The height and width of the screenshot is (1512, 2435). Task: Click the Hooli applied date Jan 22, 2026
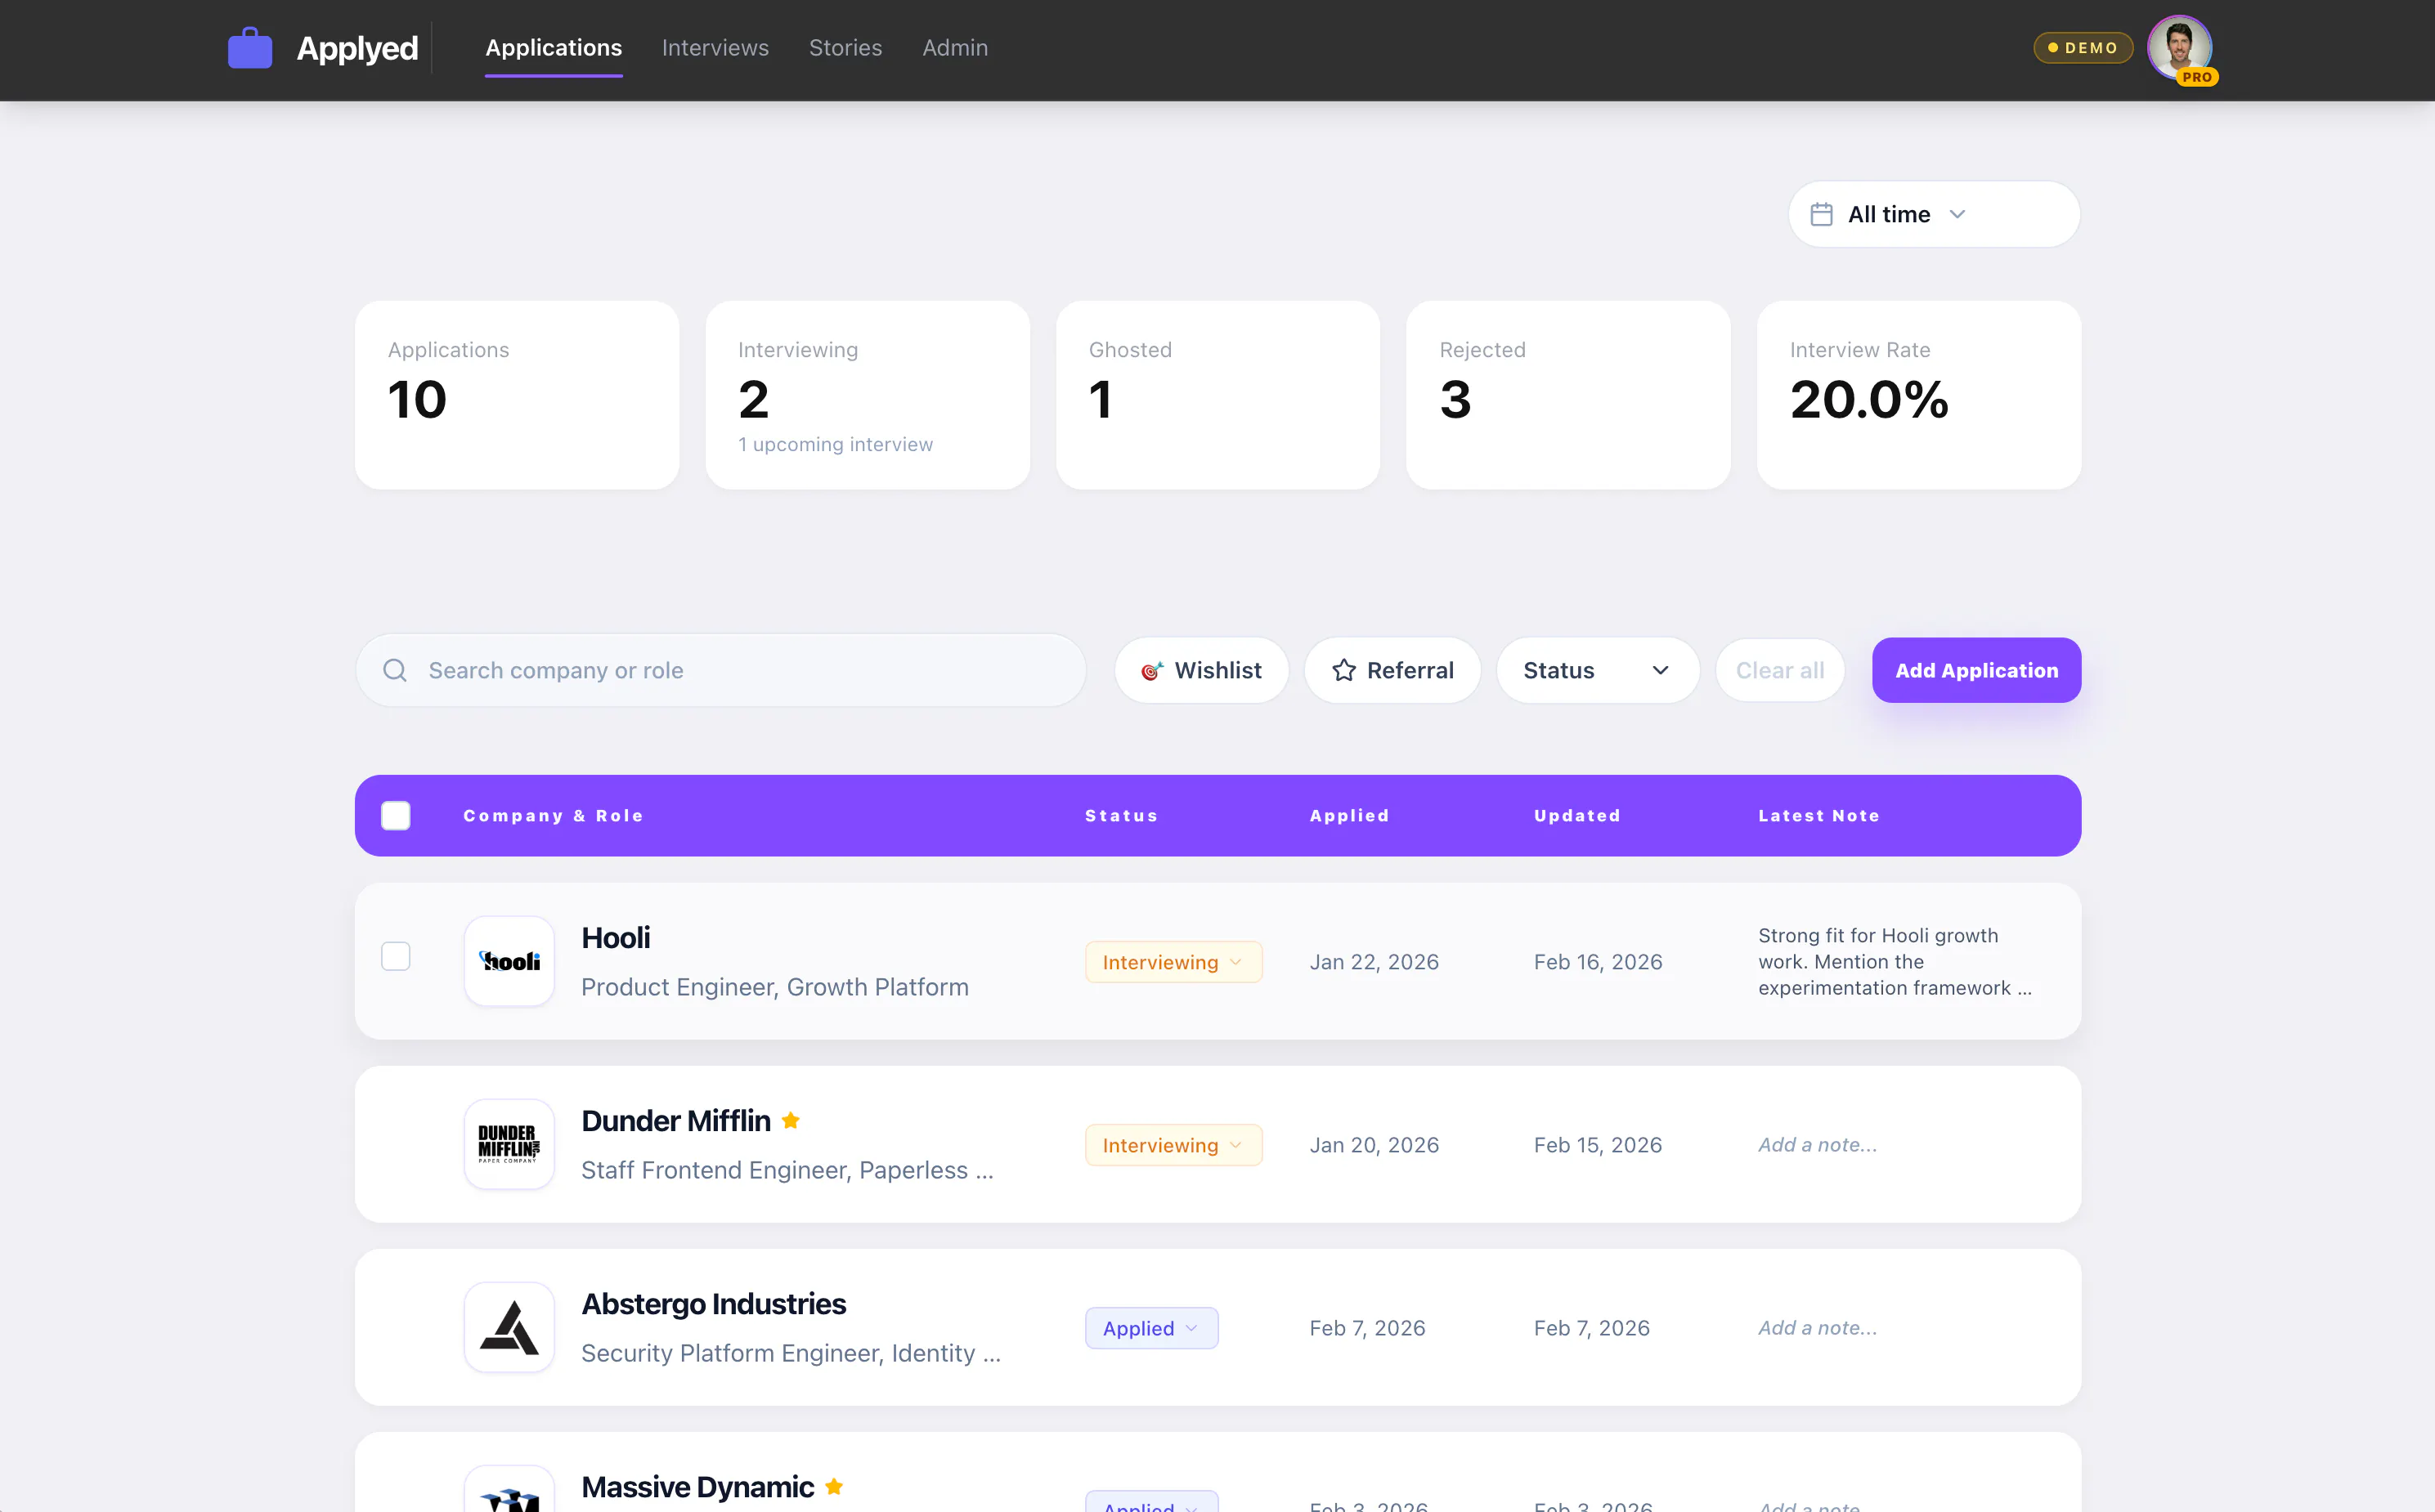point(1374,962)
